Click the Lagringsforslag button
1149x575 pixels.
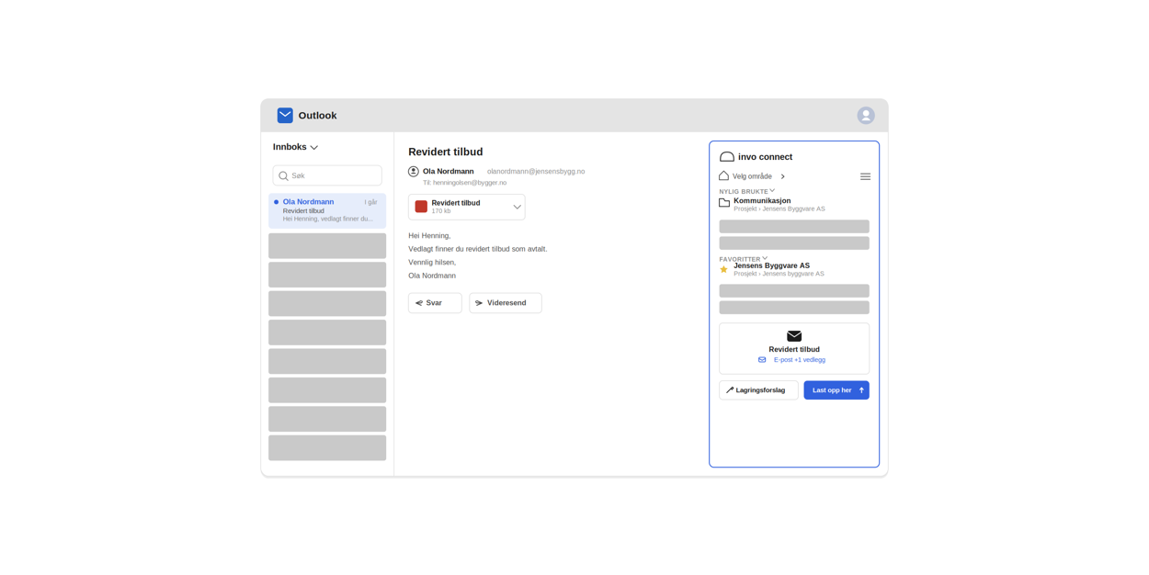click(x=758, y=390)
